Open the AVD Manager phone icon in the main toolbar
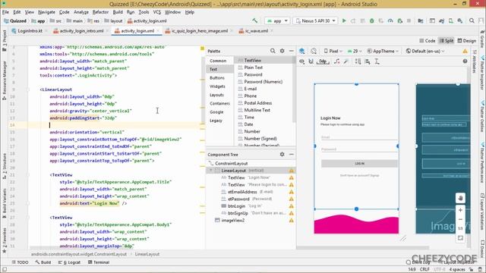This screenshot has width=486, height=273. click(x=451, y=20)
